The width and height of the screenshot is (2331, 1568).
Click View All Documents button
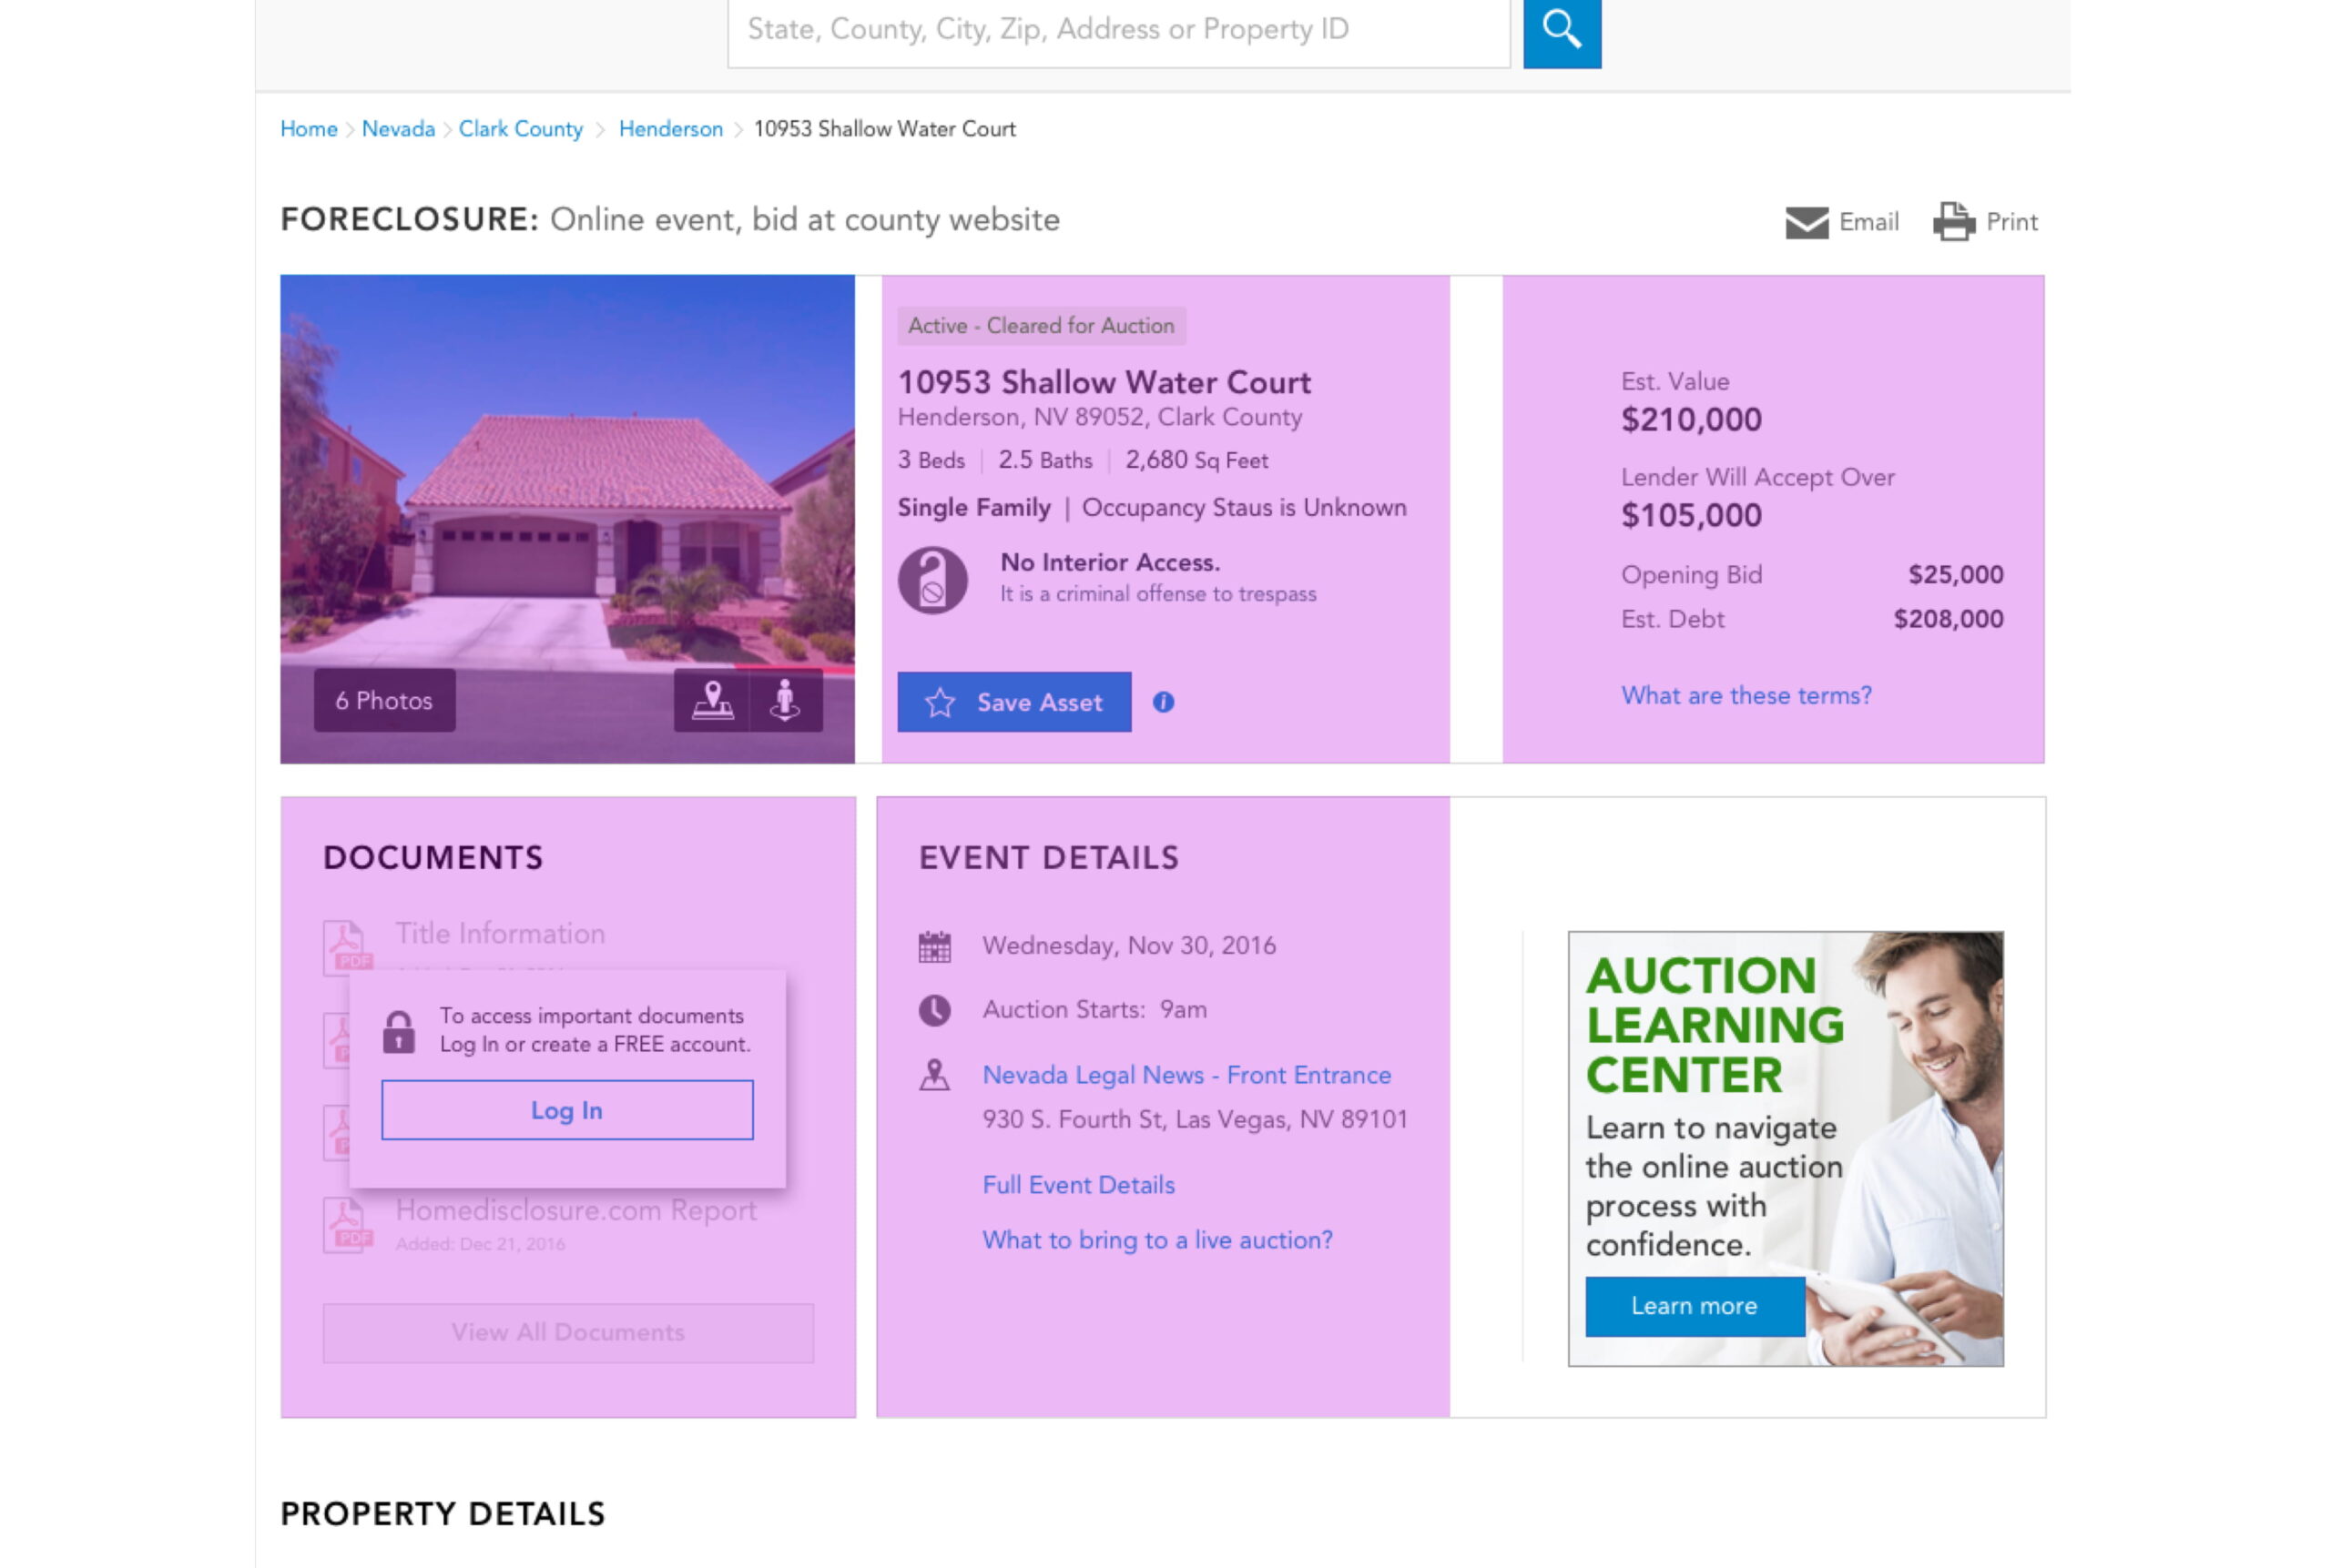click(567, 1332)
